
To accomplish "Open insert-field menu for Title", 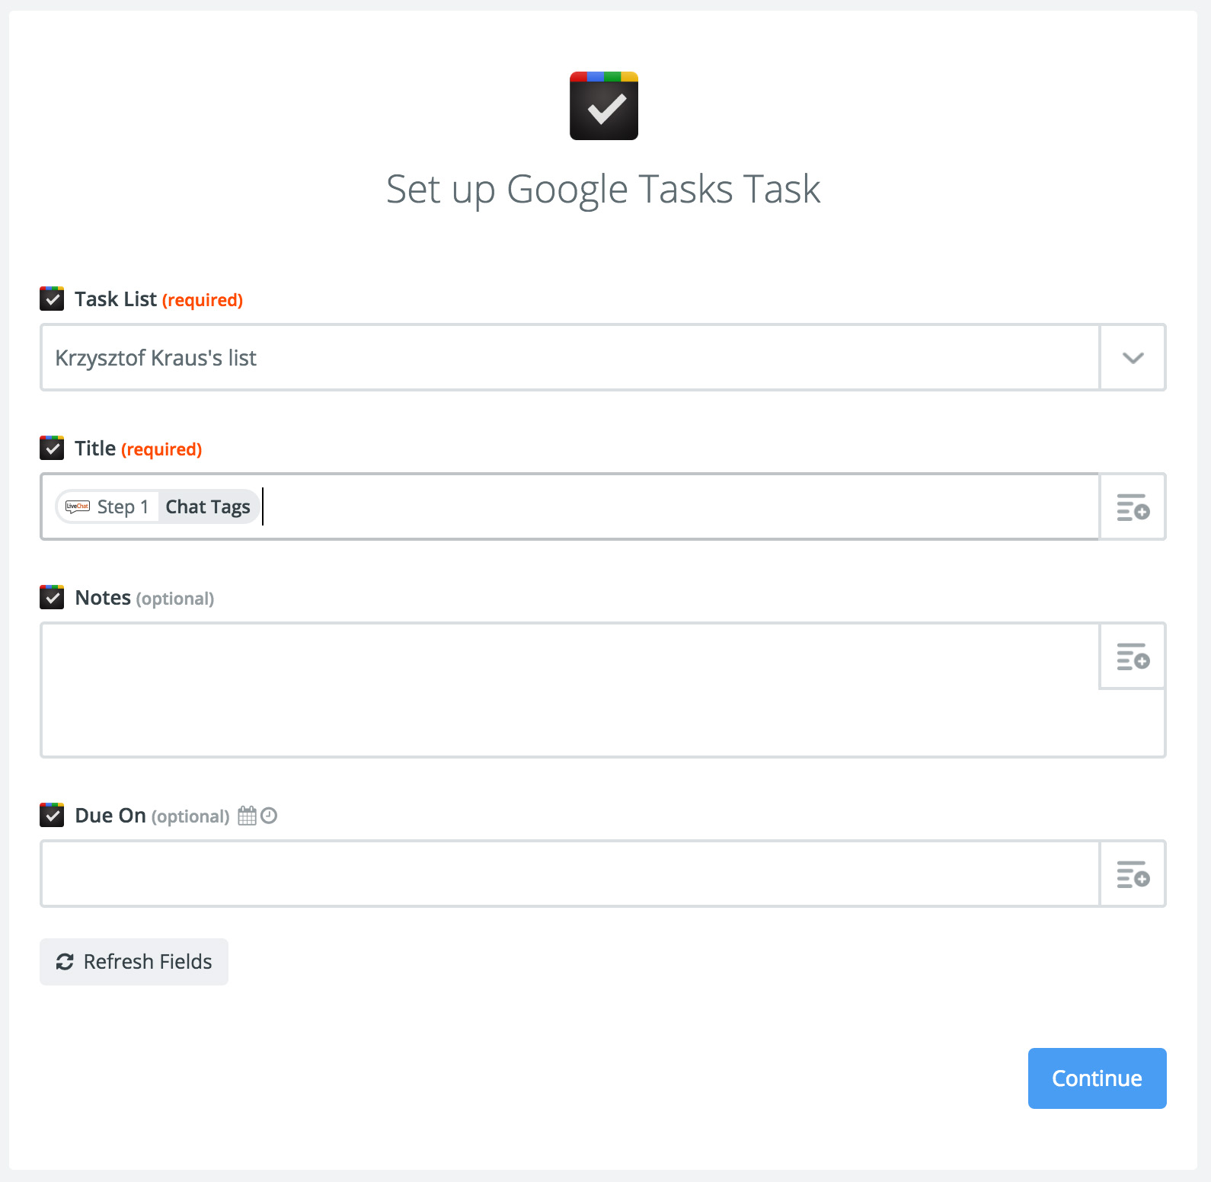I will coord(1133,506).
